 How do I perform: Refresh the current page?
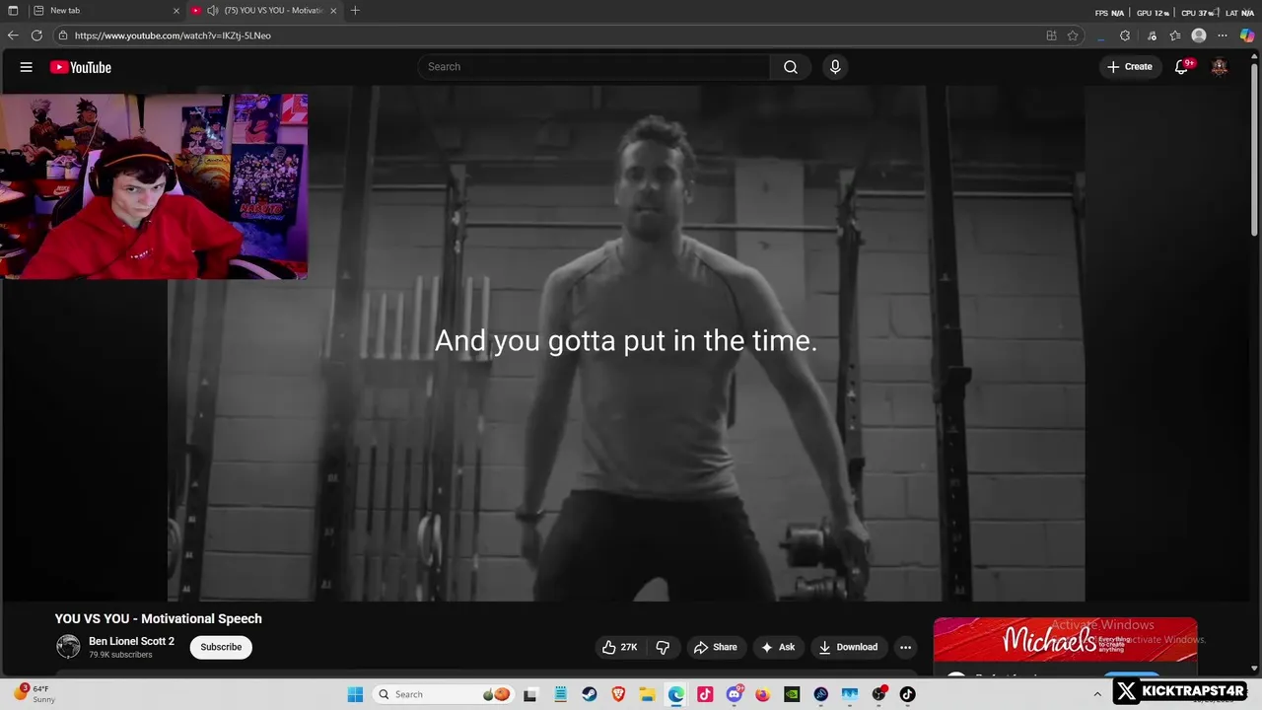pyautogui.click(x=36, y=35)
